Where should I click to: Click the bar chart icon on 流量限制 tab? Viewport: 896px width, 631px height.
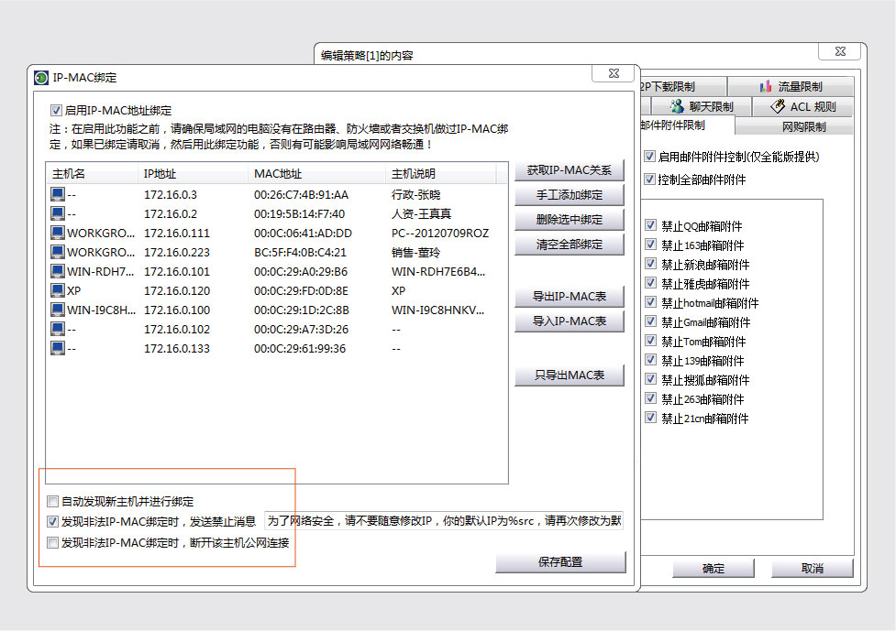(767, 86)
